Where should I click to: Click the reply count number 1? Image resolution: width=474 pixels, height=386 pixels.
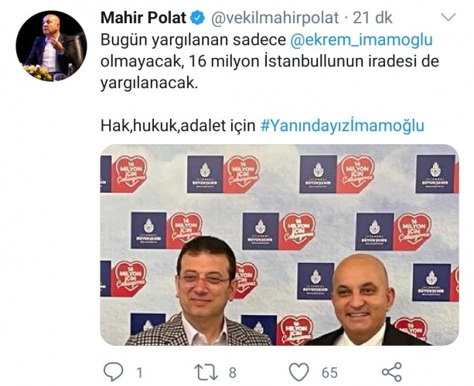(139, 373)
